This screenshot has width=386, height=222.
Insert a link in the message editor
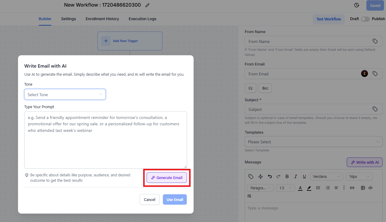tap(352, 188)
